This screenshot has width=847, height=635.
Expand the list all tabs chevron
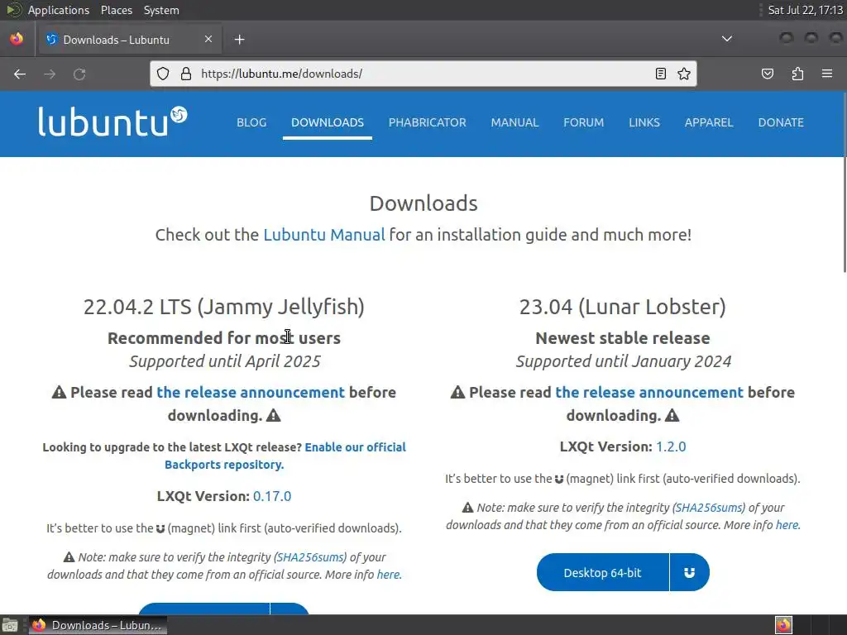(727, 39)
